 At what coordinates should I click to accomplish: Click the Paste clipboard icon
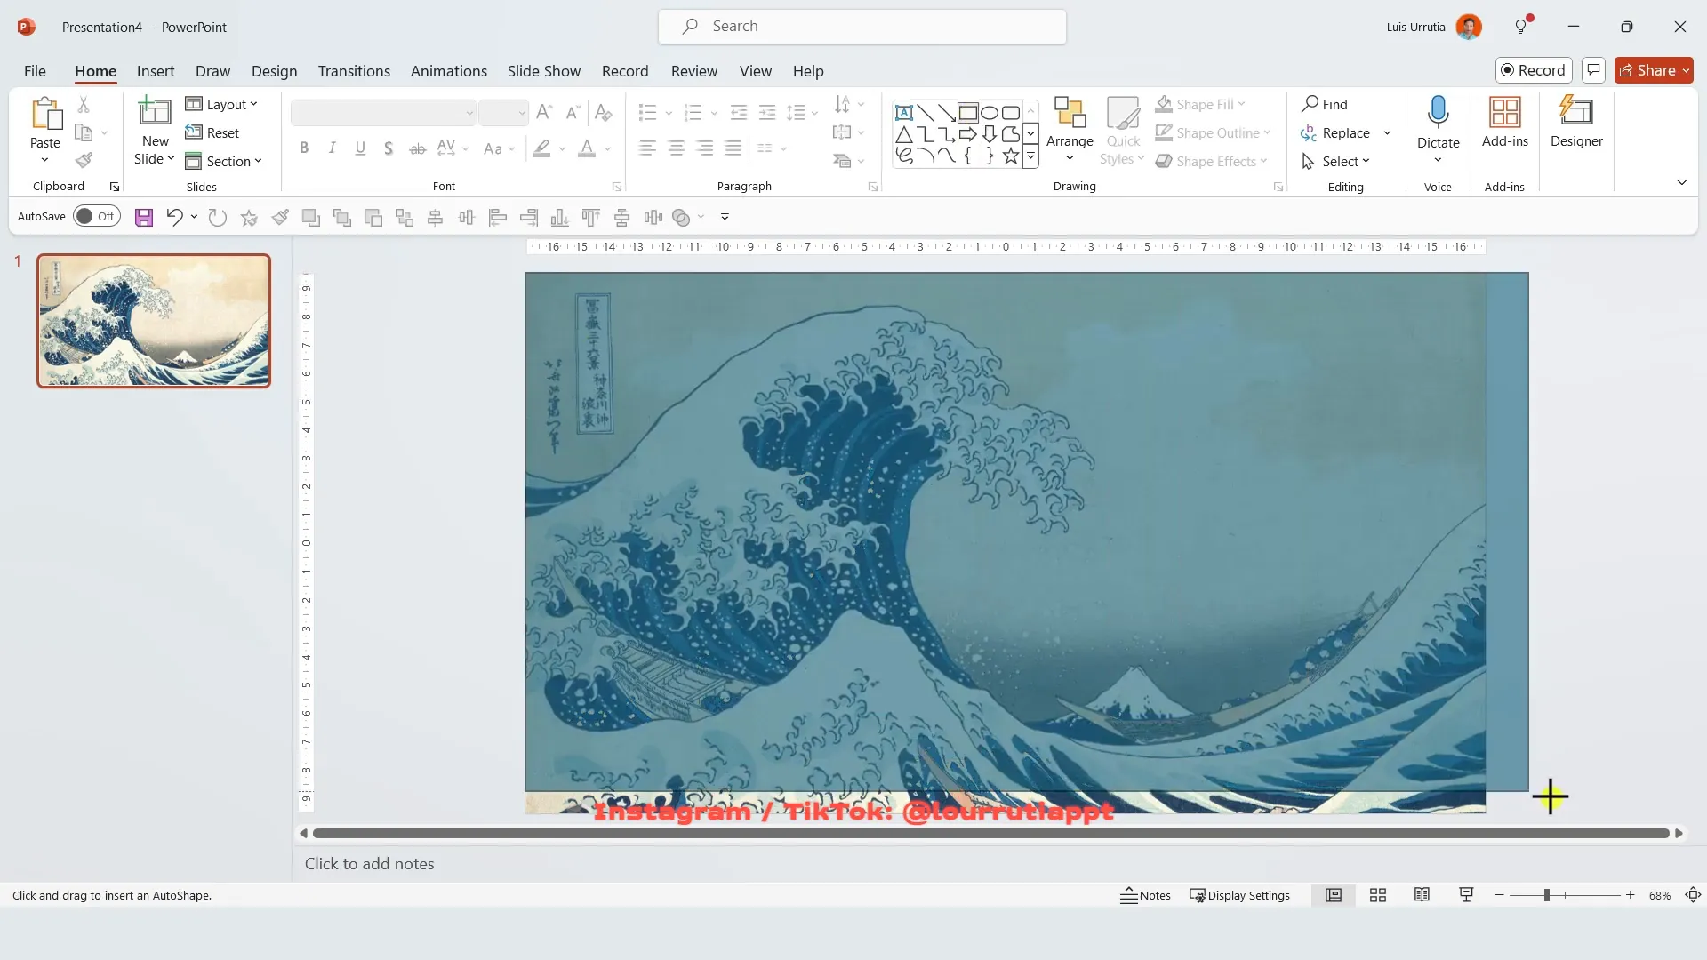[45, 115]
